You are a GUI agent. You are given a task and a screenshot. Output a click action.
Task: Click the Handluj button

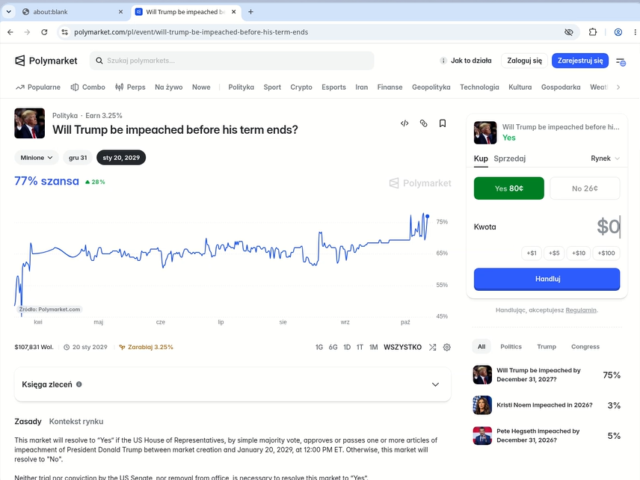coord(547,279)
